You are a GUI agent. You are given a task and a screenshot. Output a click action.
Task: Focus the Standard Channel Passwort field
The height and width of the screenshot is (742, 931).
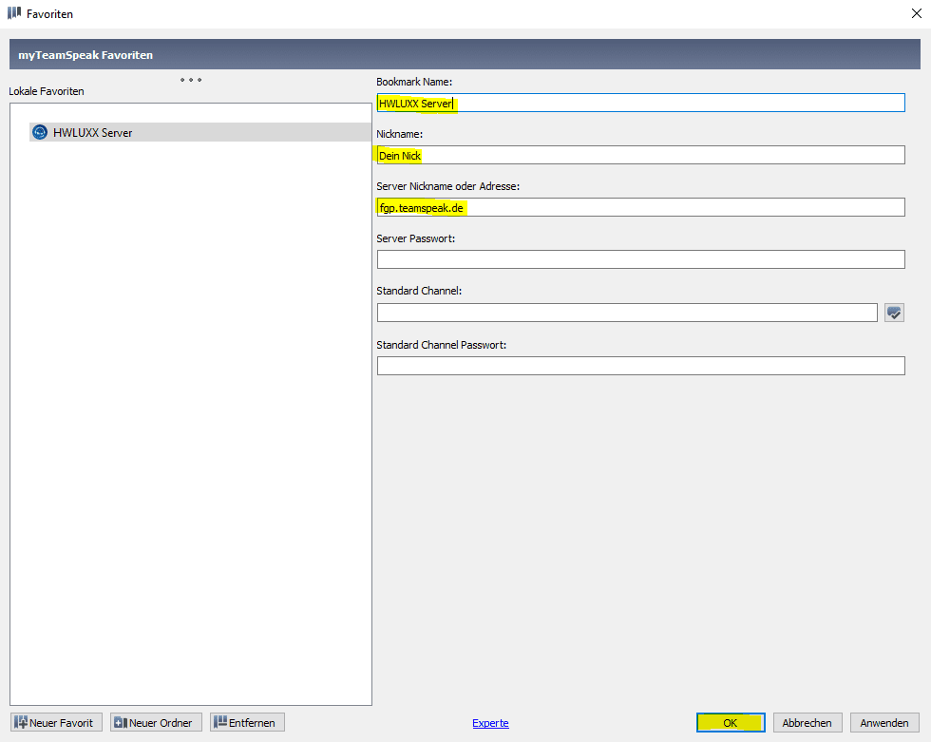pyautogui.click(x=640, y=366)
